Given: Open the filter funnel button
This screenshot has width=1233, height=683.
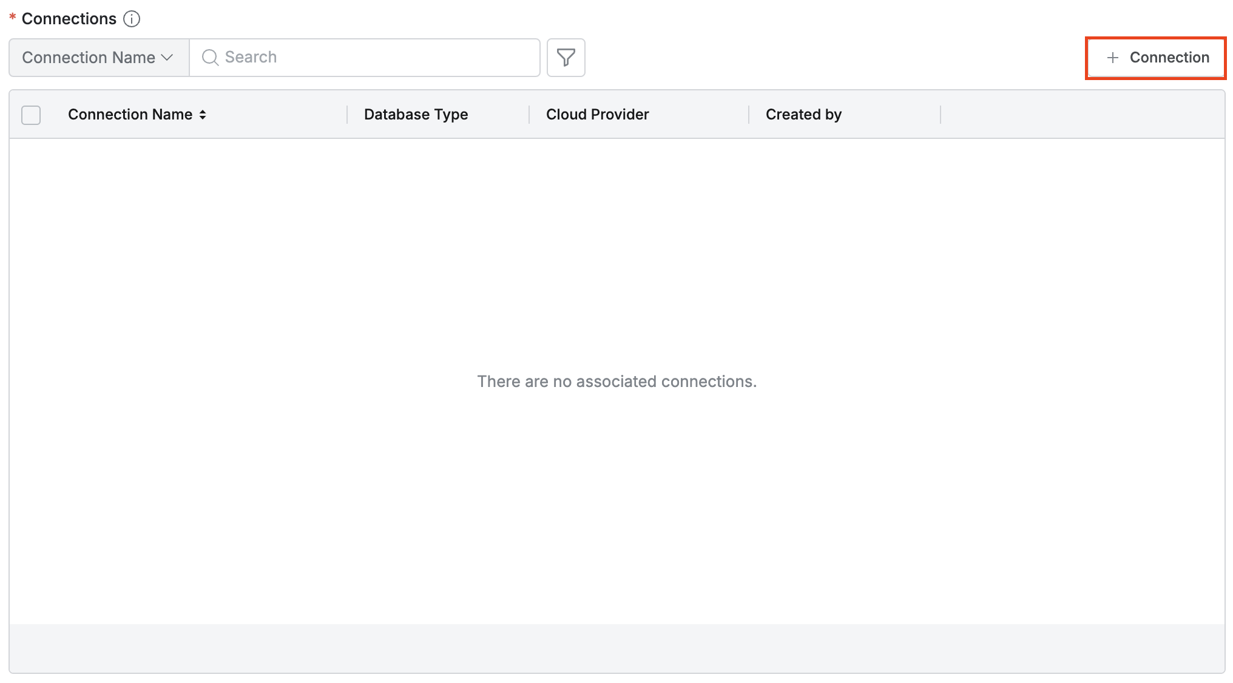Looking at the screenshot, I should tap(566, 58).
